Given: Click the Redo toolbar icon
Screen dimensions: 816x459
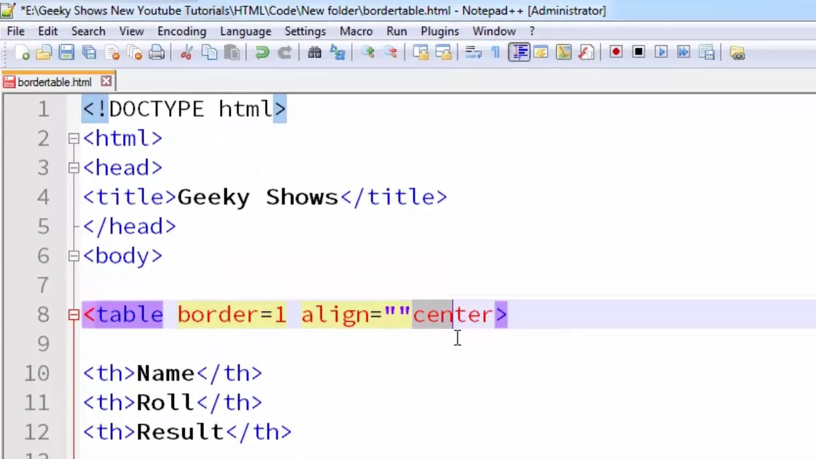Looking at the screenshot, I should [x=284, y=53].
